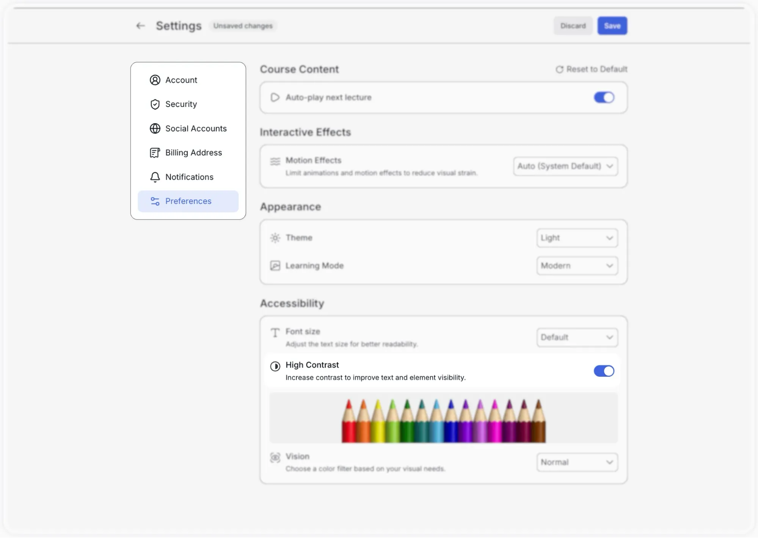Switch to Notifications settings
The height and width of the screenshot is (538, 758).
pyautogui.click(x=188, y=177)
